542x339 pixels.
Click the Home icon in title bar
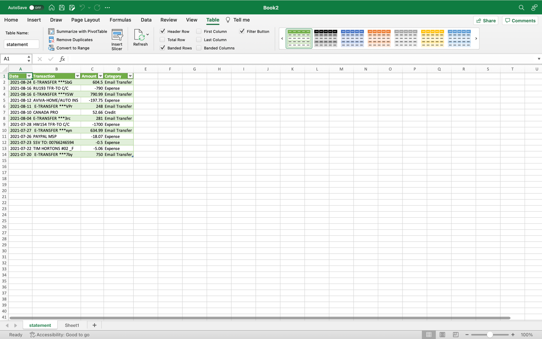pyautogui.click(x=52, y=8)
